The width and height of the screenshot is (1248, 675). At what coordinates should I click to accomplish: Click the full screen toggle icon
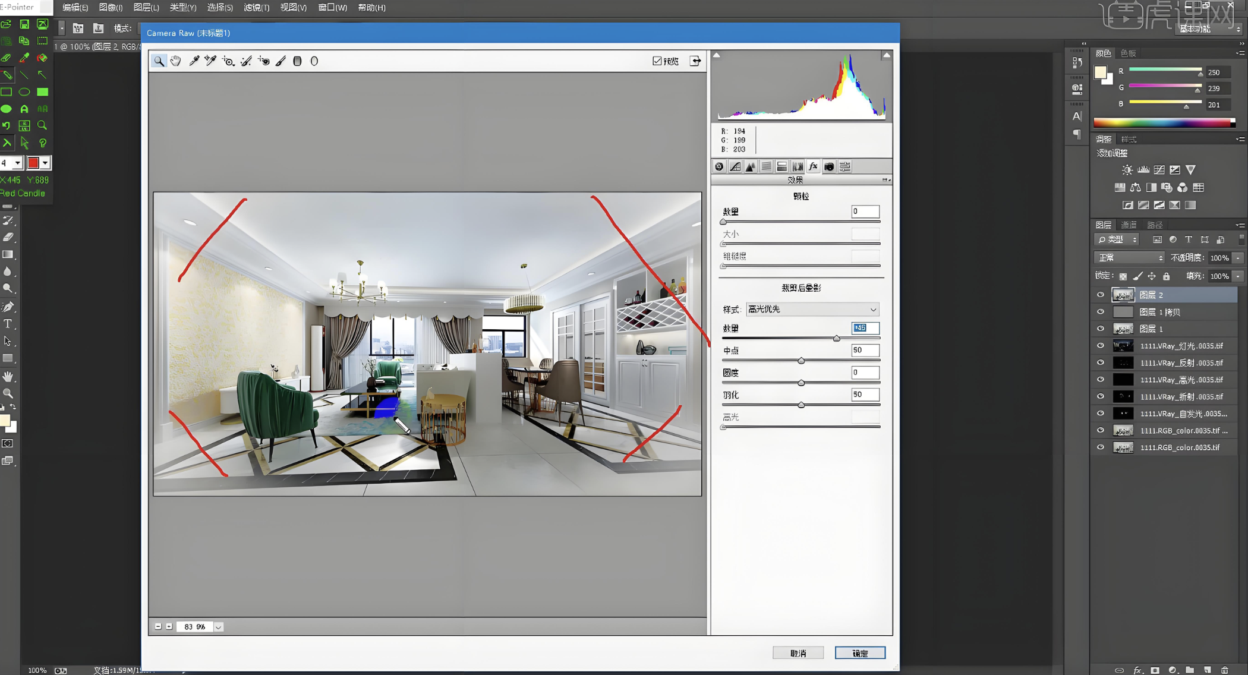[695, 61]
